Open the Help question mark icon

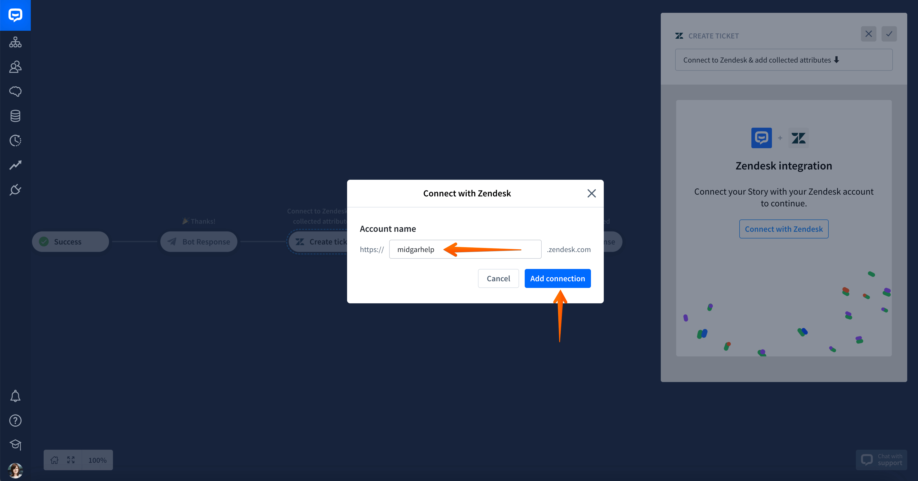15,420
